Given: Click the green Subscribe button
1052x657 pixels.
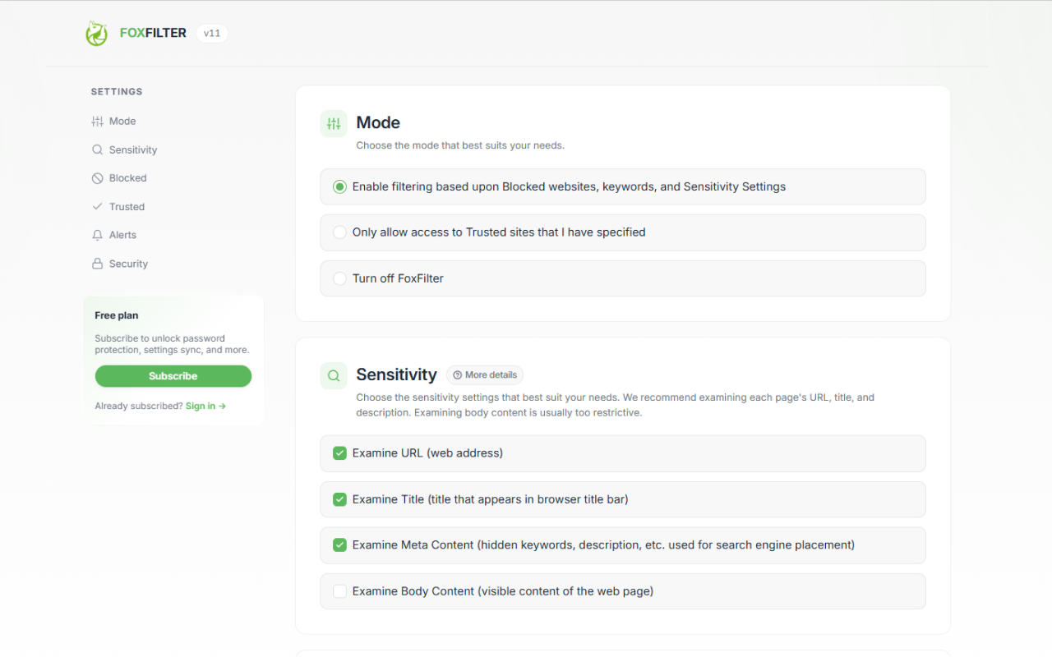Looking at the screenshot, I should [x=173, y=376].
